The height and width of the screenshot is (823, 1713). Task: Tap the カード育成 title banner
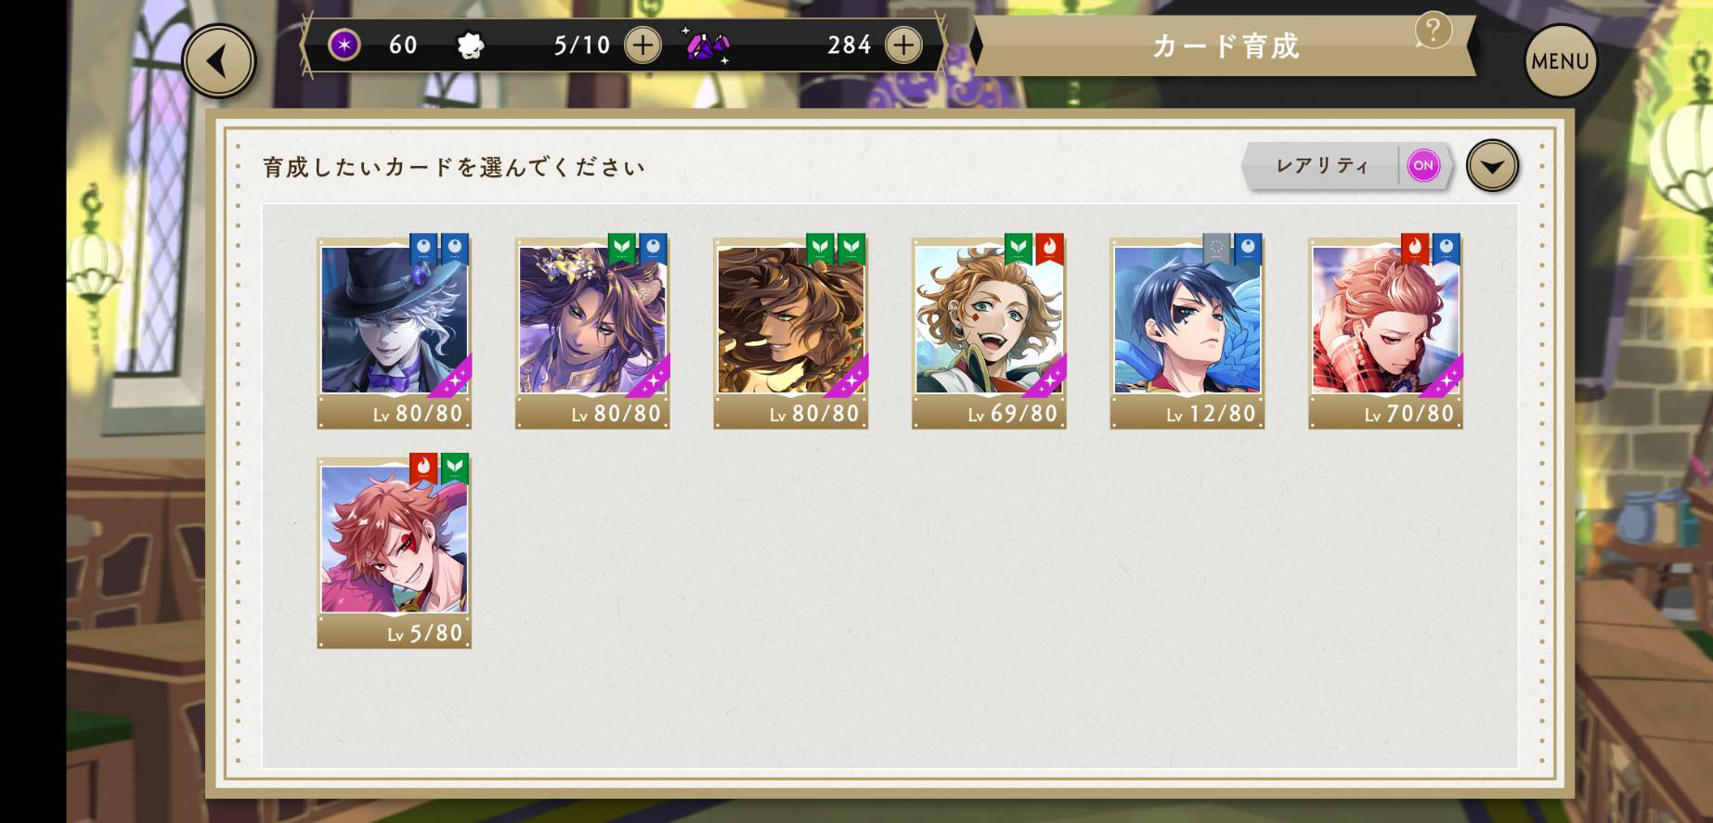1224,45
